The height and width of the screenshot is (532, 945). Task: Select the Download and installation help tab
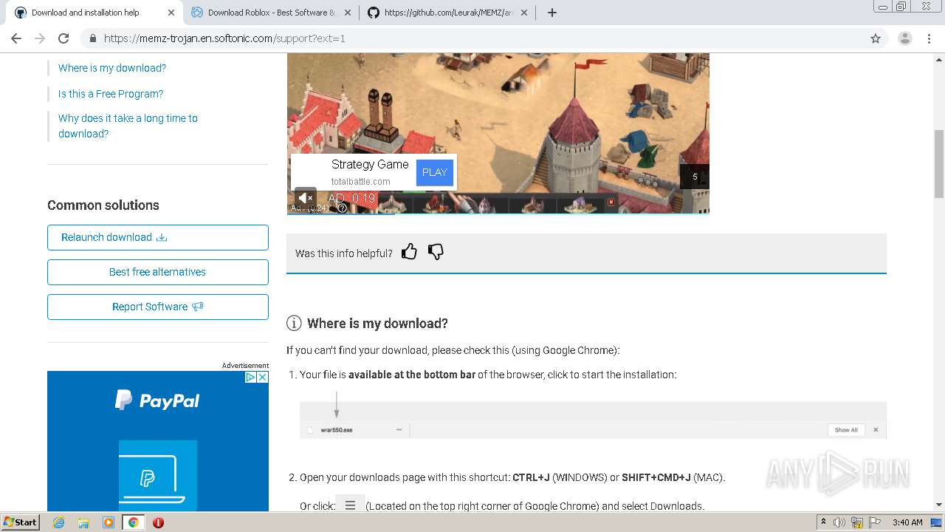coord(94,13)
